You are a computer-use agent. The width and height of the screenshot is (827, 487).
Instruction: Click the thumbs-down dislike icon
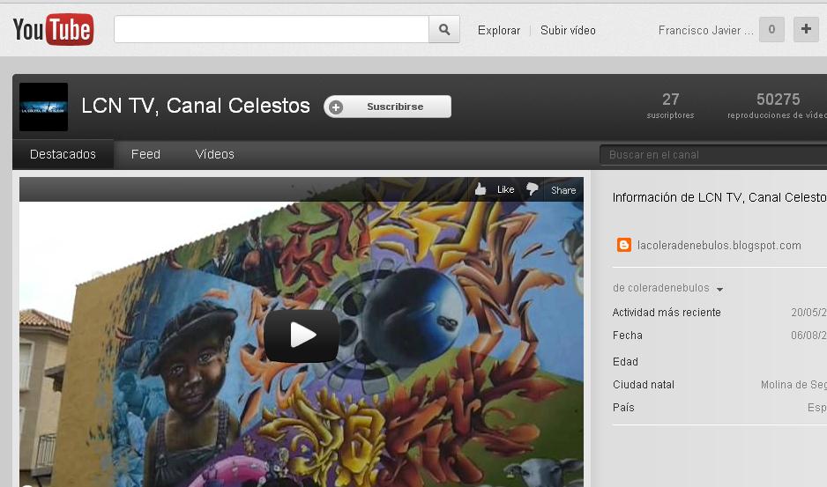[x=533, y=189]
